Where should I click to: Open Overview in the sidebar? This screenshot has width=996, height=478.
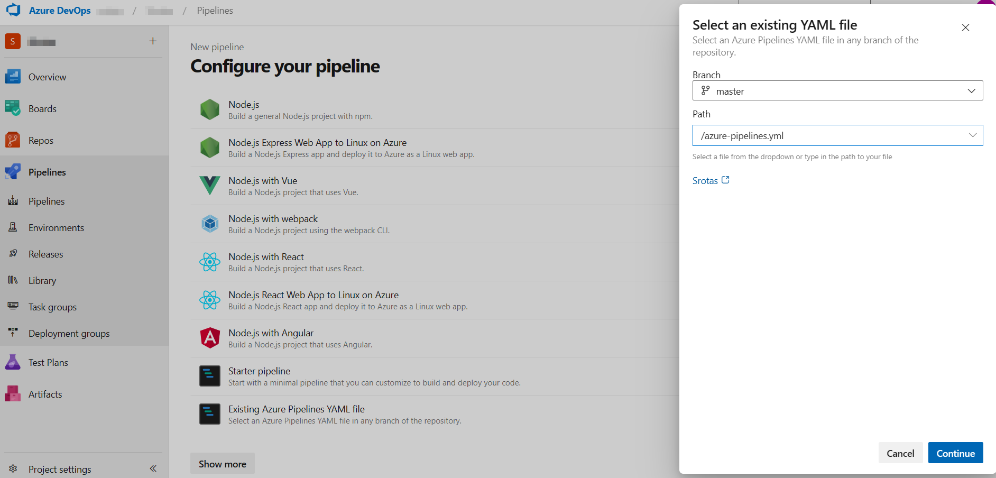tap(85, 77)
